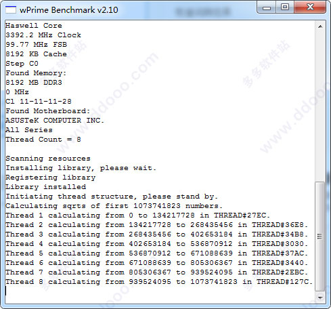Screen dimensions: 331x309
Task: Click the Thread 3 line with THREAD#34B8
Action: click(x=156, y=234)
